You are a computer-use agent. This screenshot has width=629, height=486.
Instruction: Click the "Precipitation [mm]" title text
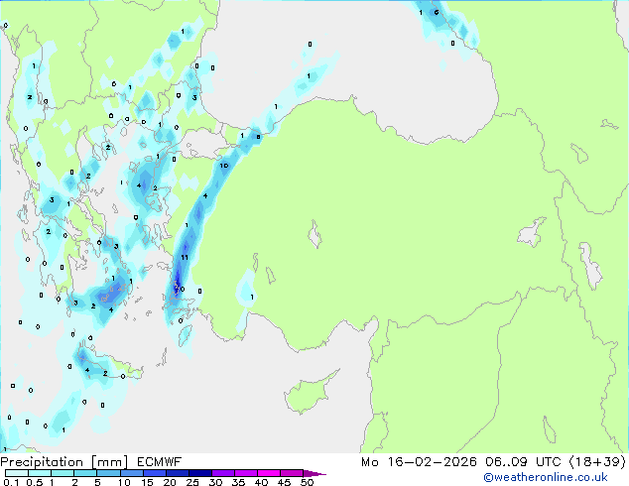pyautogui.click(x=64, y=462)
